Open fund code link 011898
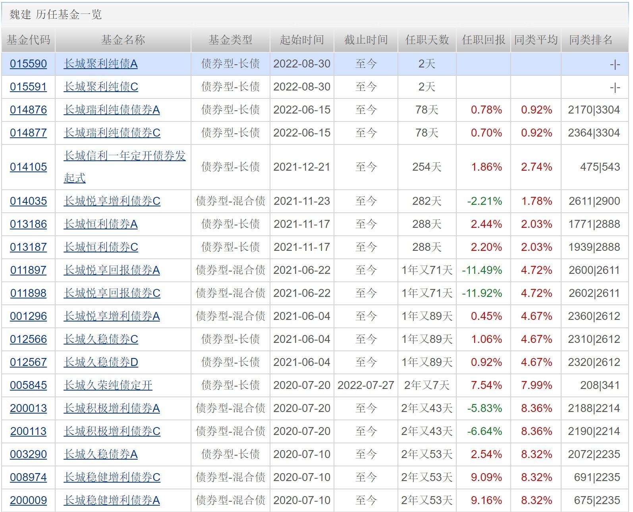 (28, 293)
